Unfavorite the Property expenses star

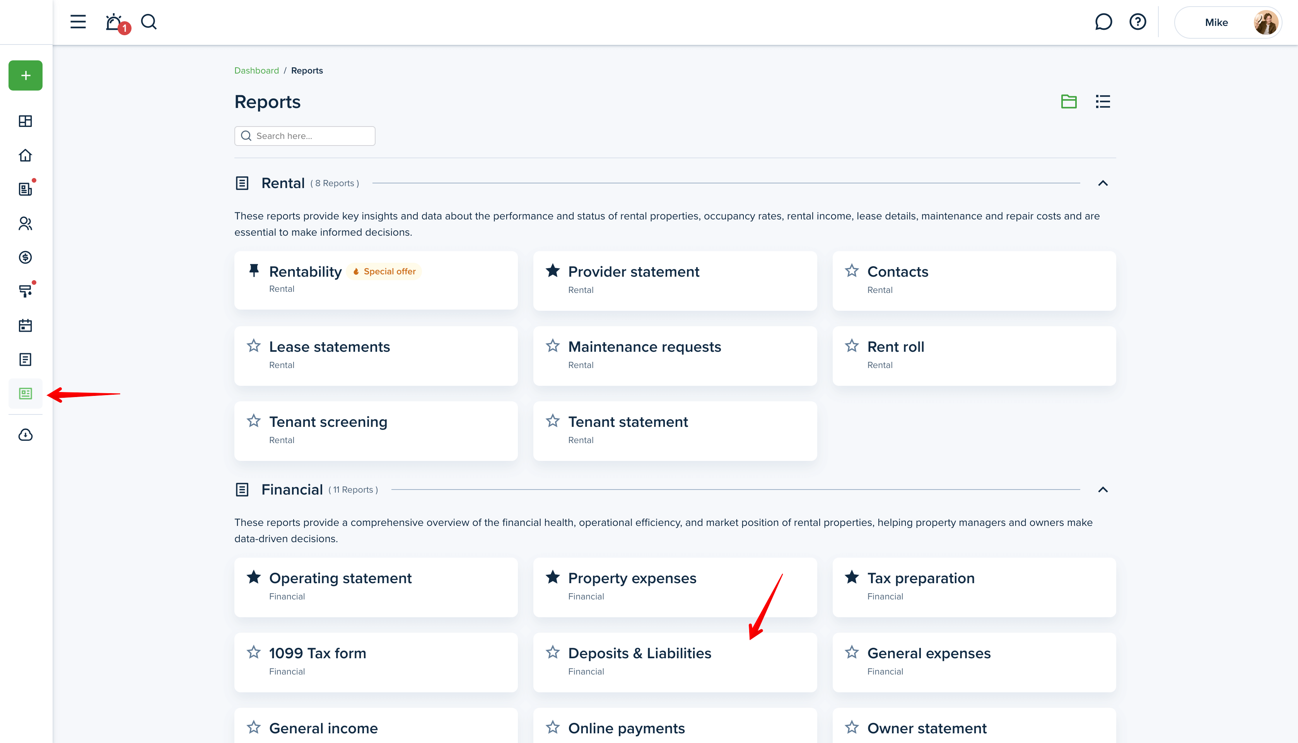(x=552, y=577)
